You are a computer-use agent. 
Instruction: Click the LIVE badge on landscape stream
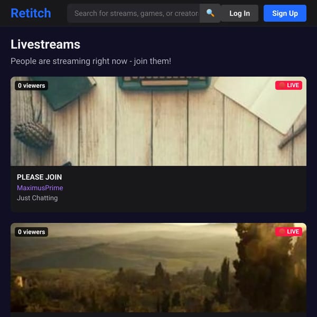(288, 232)
